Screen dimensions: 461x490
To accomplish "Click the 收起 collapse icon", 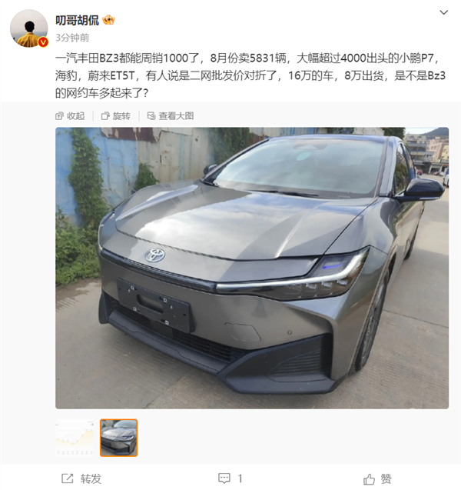I will [59, 116].
